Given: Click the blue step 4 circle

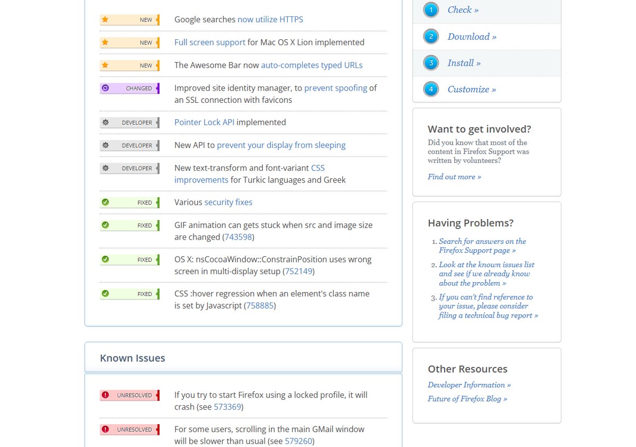Looking at the screenshot, I should coord(431,89).
